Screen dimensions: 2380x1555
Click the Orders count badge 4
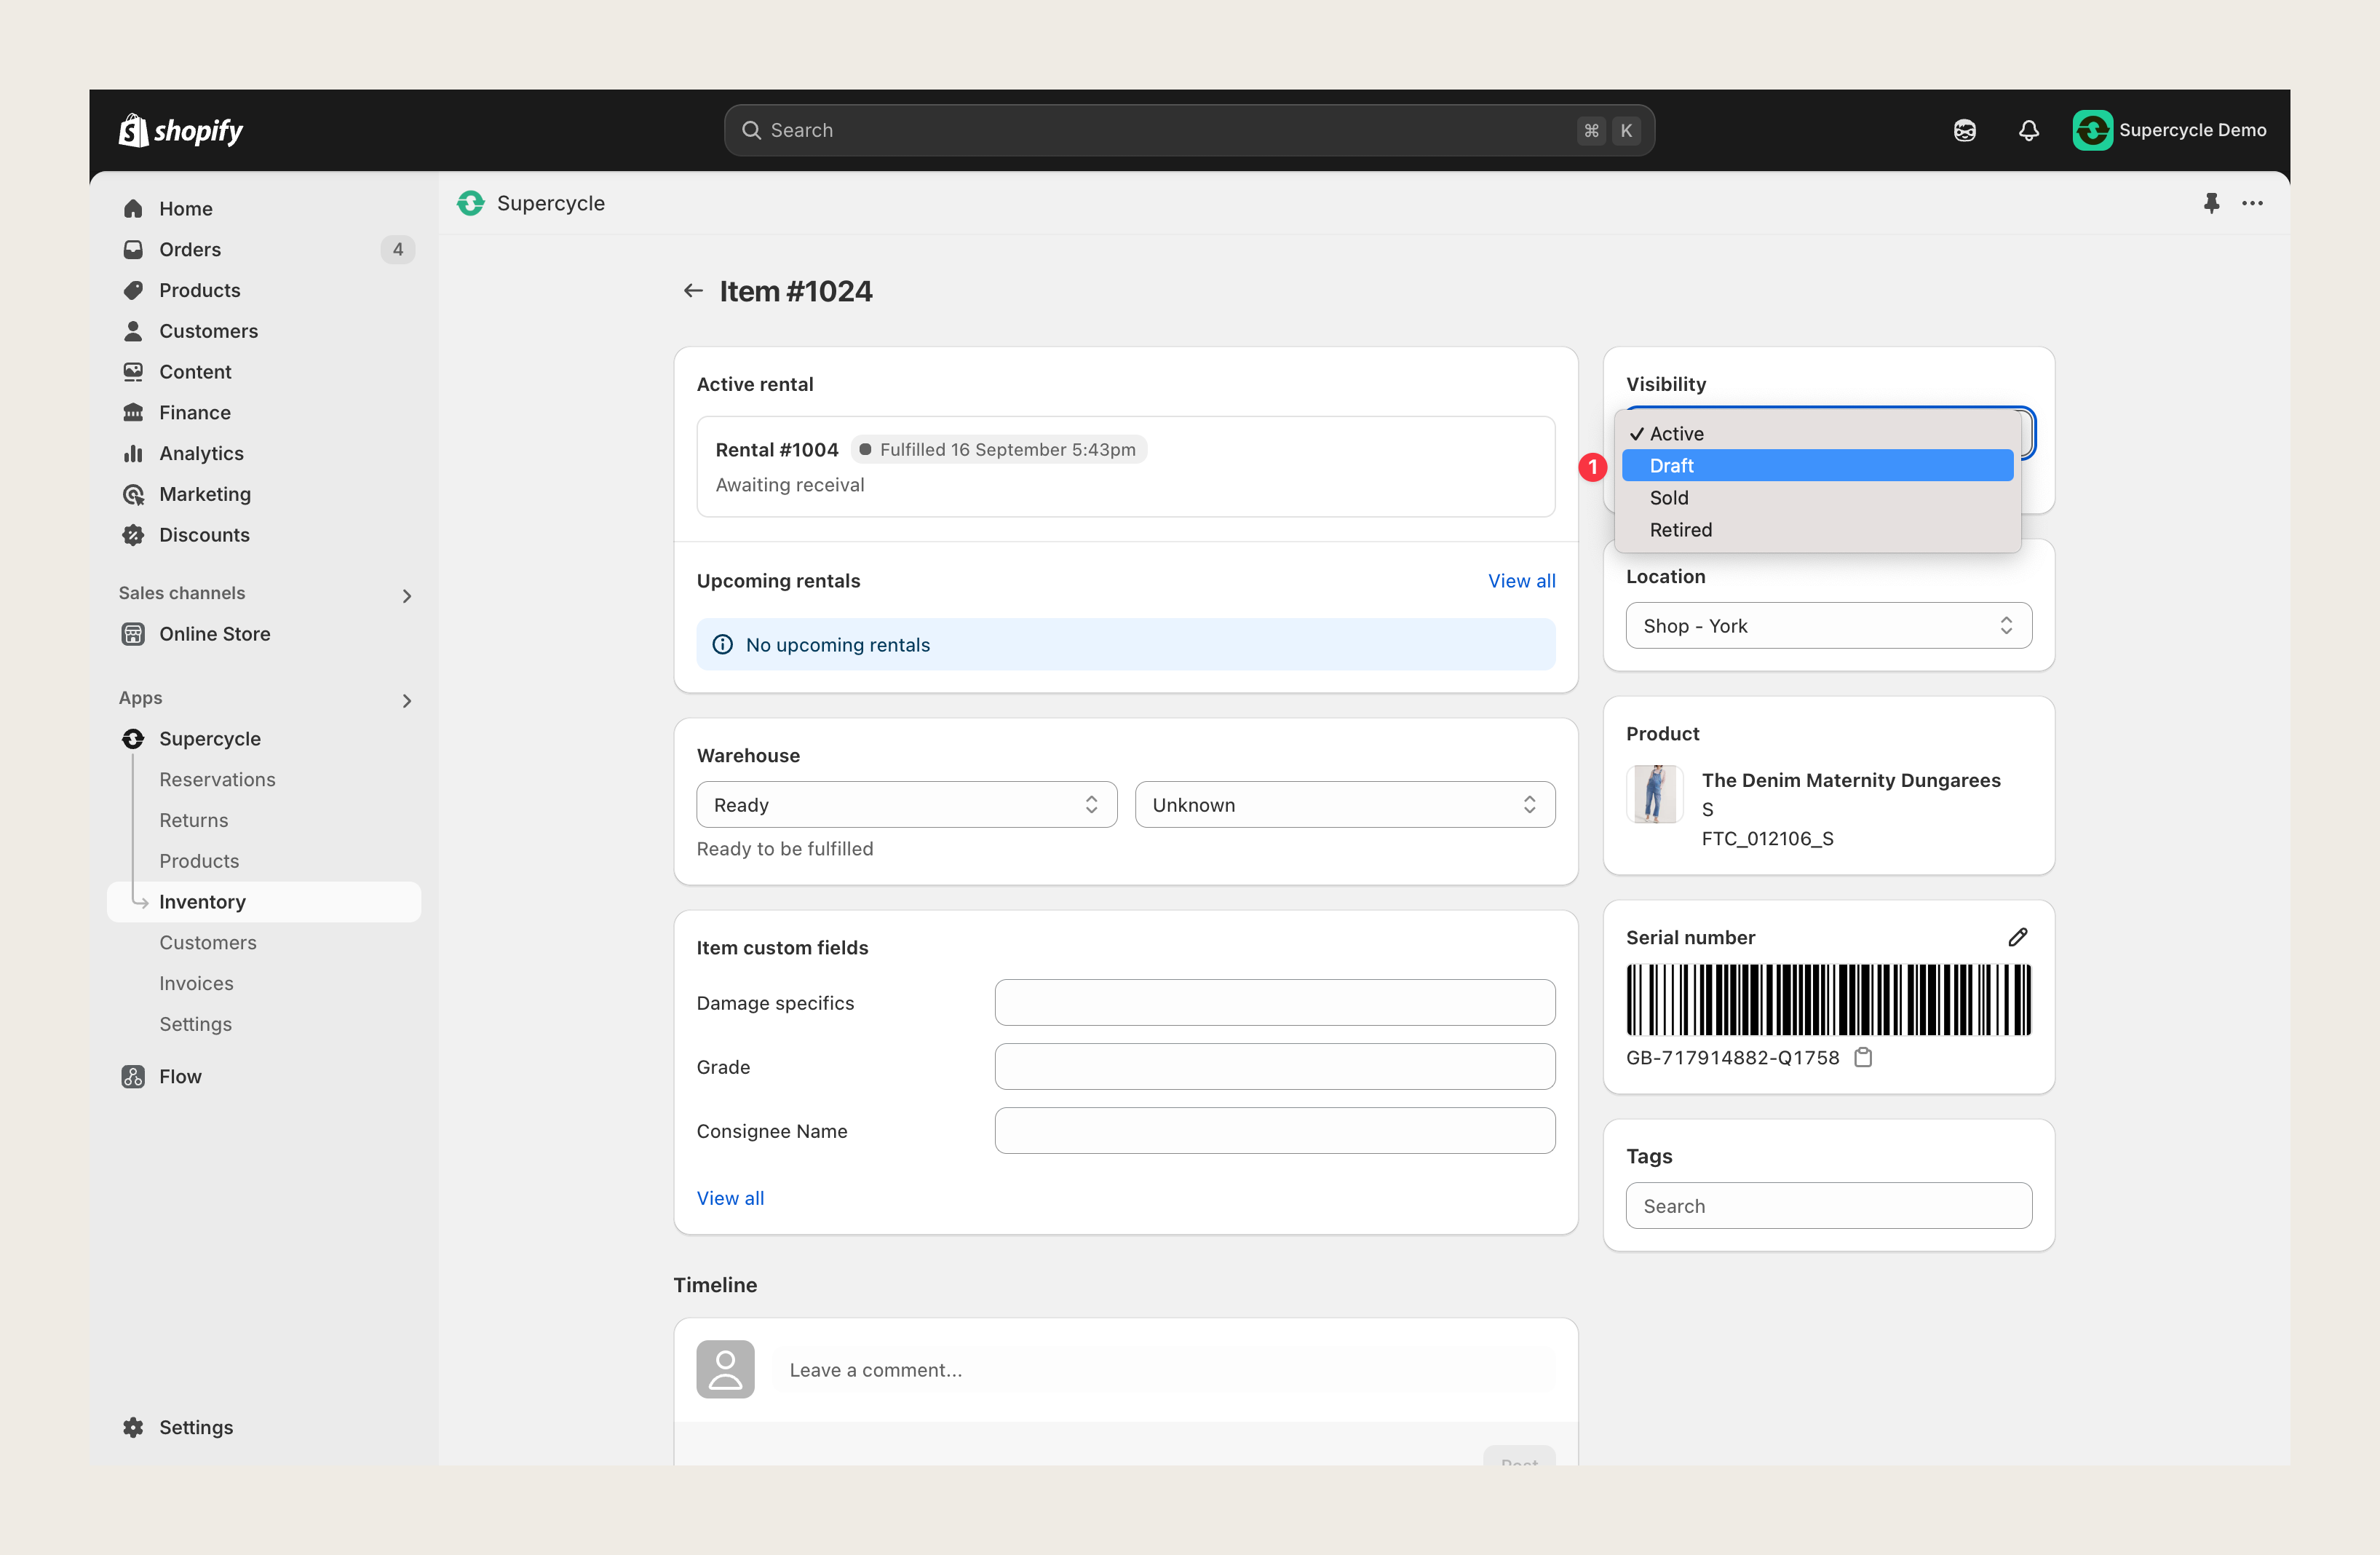tap(397, 249)
